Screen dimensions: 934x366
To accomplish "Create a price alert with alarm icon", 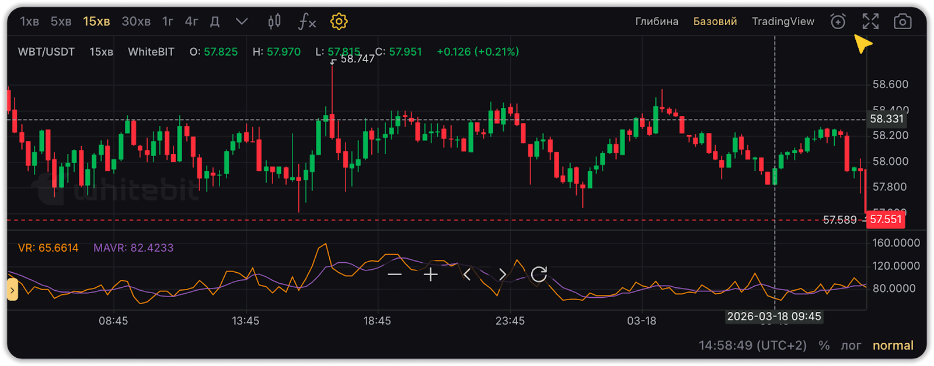I will click(838, 22).
